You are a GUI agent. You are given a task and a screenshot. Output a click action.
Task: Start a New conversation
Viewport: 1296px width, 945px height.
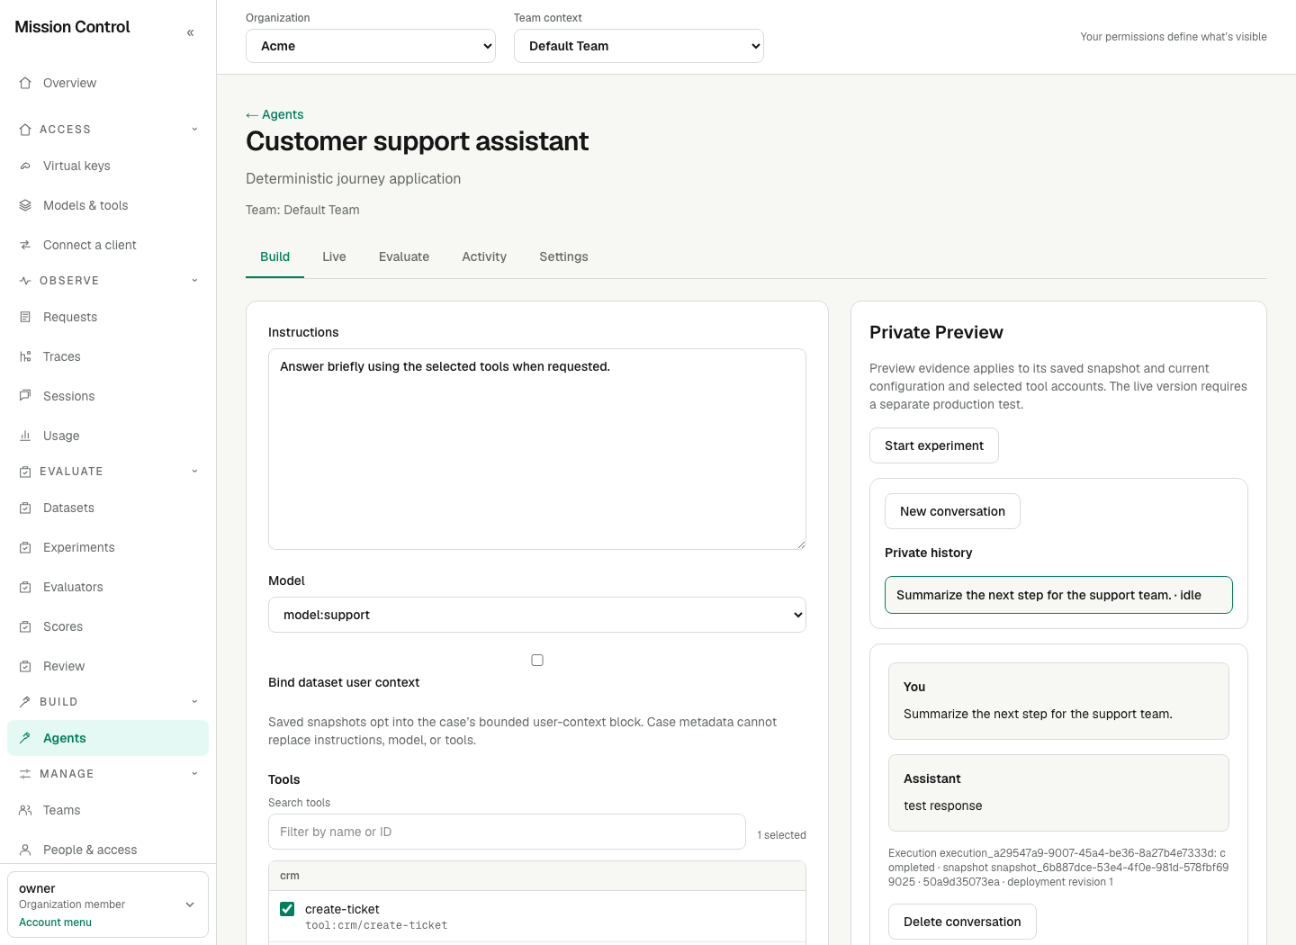[952, 511]
